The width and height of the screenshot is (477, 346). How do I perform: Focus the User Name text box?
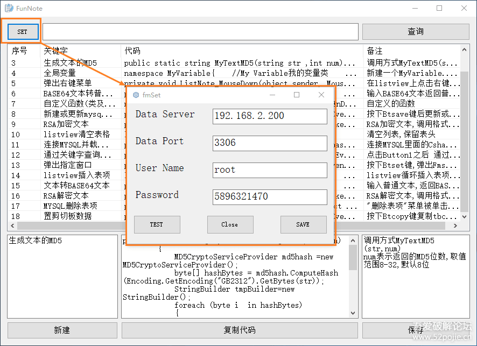pos(270,170)
